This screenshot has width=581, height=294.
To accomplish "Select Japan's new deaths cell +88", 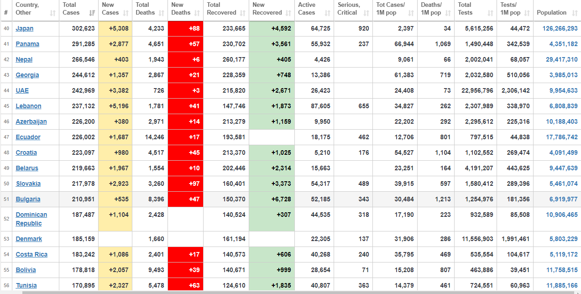I will point(186,28).
